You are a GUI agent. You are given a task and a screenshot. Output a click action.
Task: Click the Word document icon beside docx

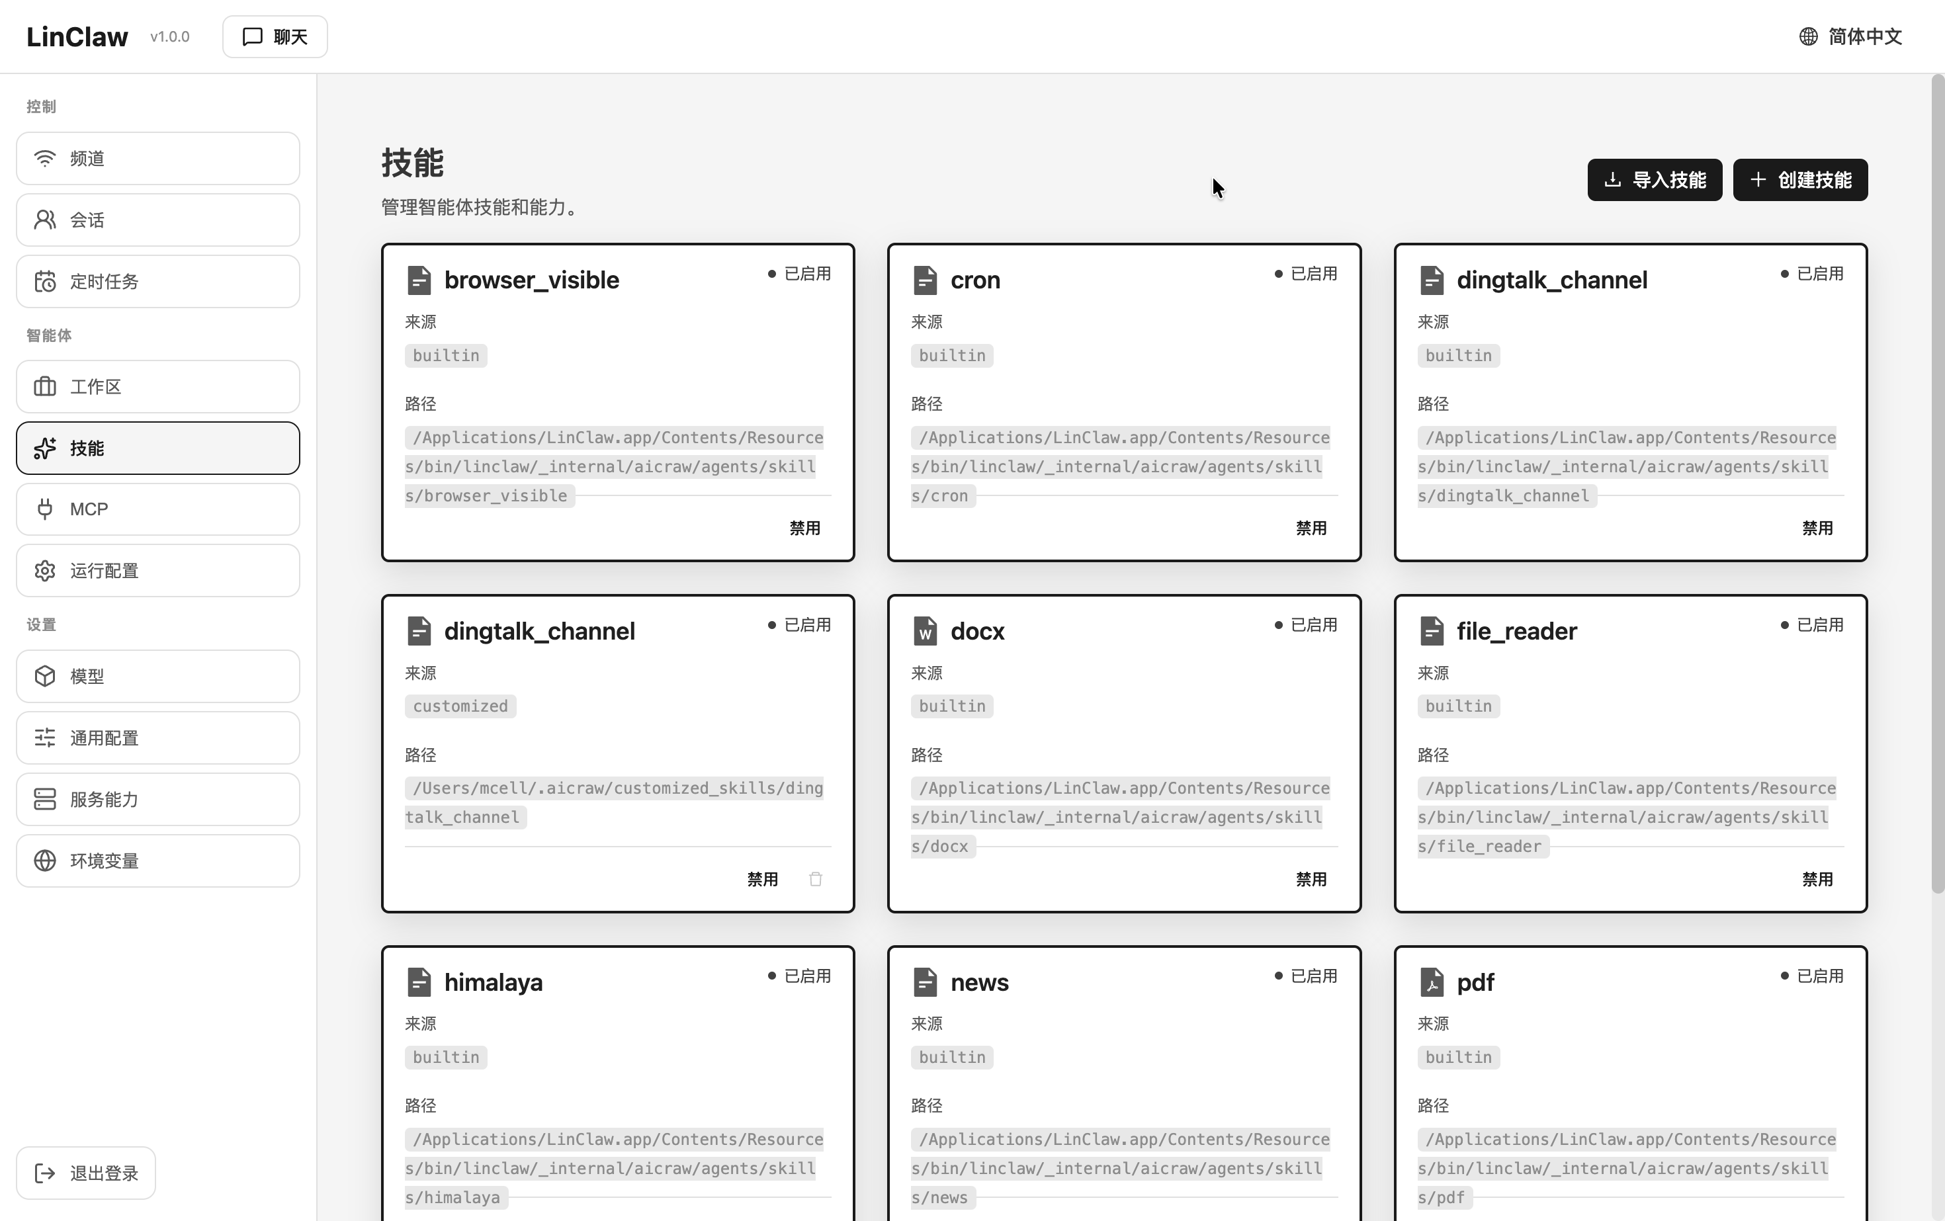(925, 631)
